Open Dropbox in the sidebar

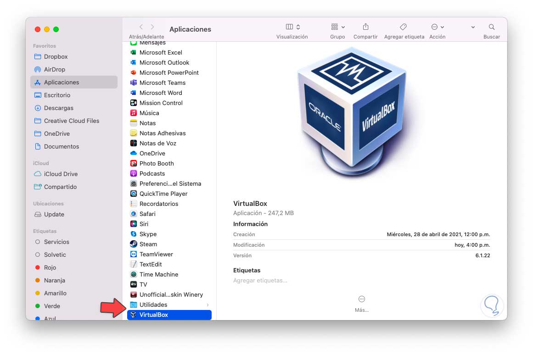click(74, 57)
